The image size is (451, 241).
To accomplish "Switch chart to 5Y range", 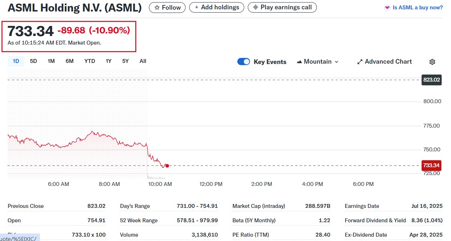I will pos(125,61).
